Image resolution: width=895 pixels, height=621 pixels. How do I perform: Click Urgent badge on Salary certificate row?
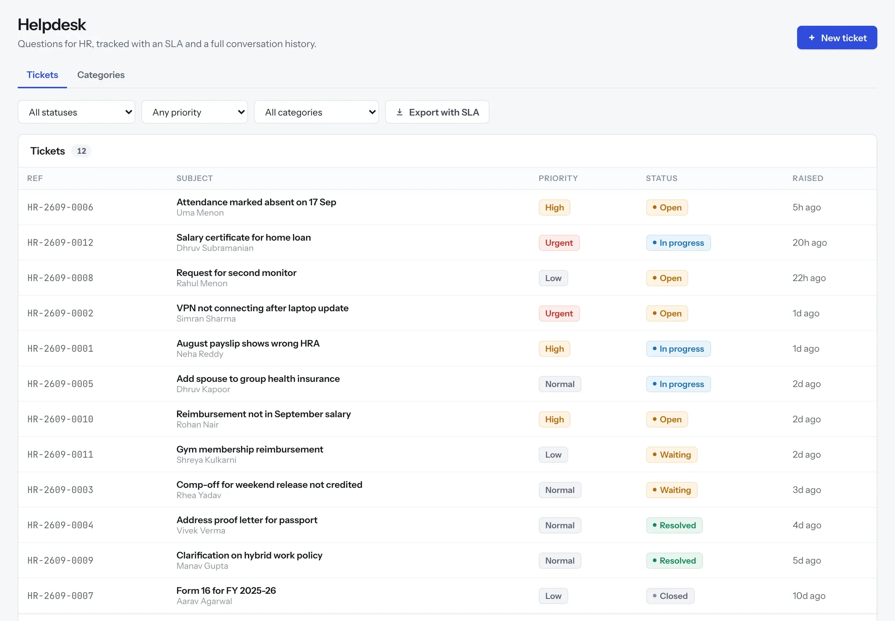click(559, 243)
